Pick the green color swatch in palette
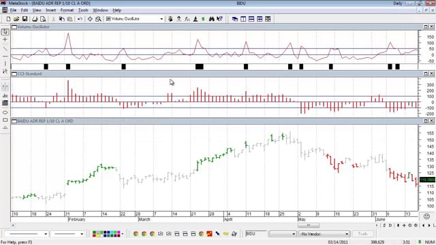The width and height of the screenshot is (436, 245). click(x=94, y=233)
